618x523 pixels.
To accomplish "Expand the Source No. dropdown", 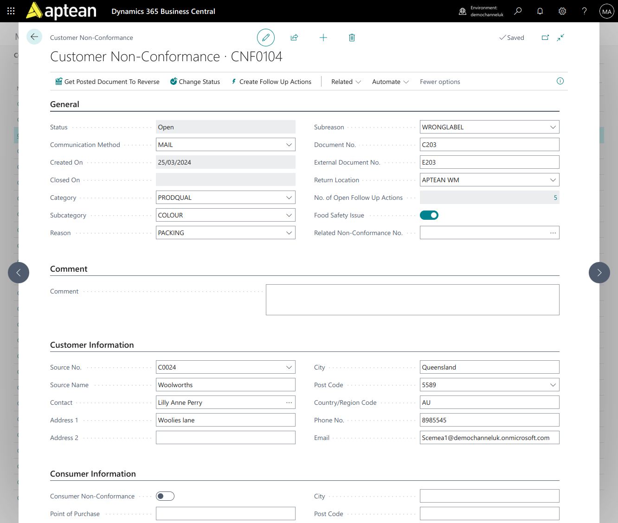I will tap(289, 367).
